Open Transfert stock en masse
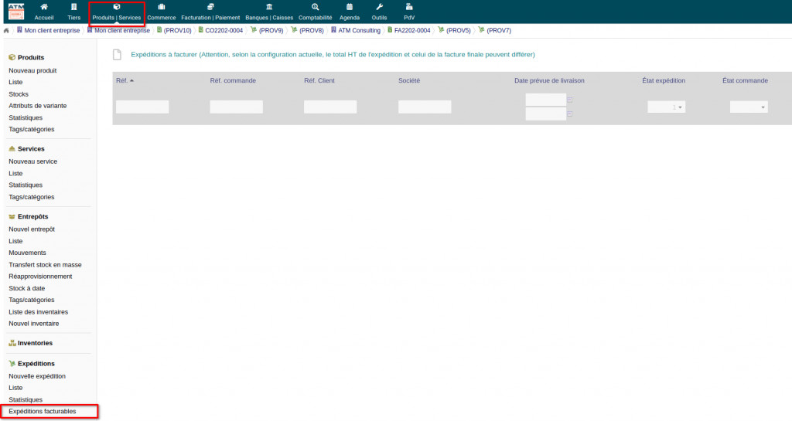The height and width of the screenshot is (421, 792). pos(45,265)
